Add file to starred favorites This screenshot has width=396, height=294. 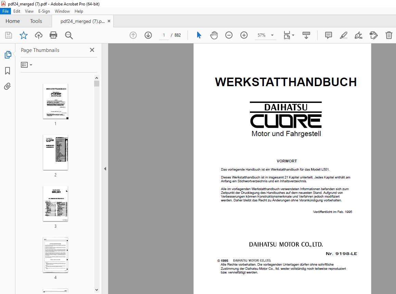click(x=24, y=35)
